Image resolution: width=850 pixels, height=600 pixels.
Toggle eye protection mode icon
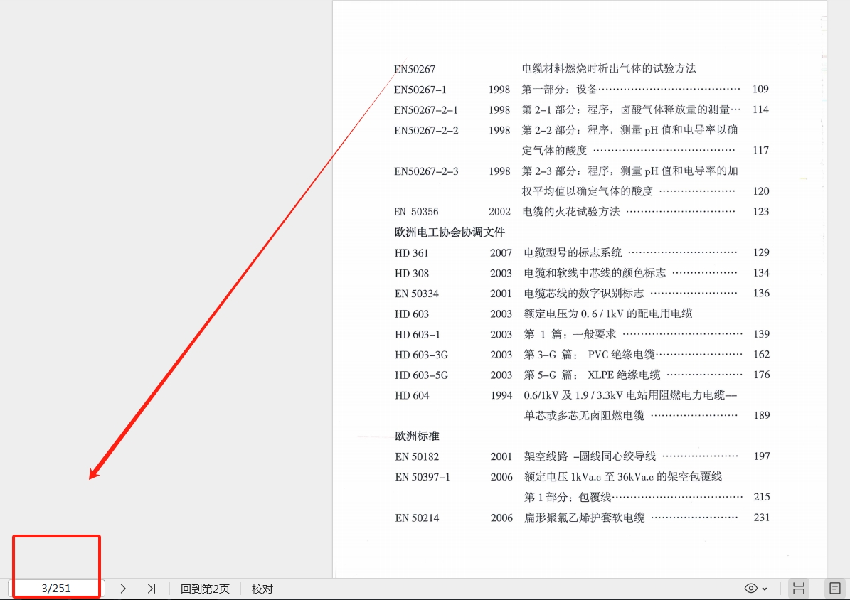pos(750,589)
